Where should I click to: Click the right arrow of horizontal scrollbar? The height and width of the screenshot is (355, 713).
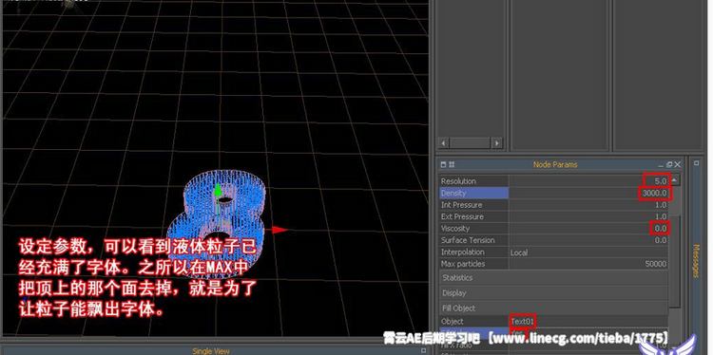497,143
